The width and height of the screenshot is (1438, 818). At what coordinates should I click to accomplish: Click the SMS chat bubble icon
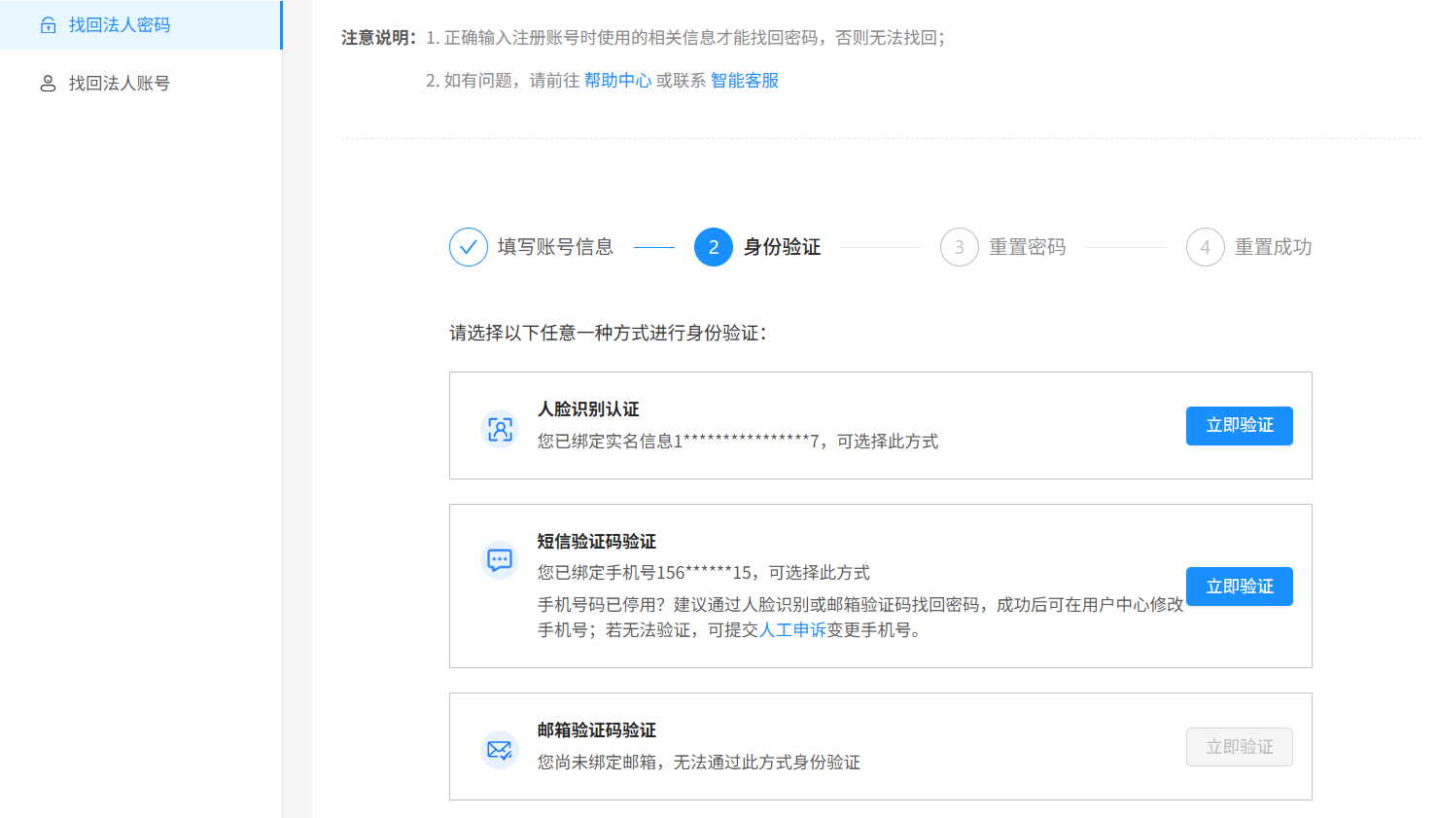pyautogui.click(x=500, y=560)
